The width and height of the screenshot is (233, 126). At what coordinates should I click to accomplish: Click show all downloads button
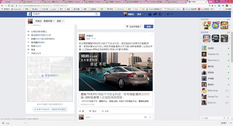click(224, 123)
